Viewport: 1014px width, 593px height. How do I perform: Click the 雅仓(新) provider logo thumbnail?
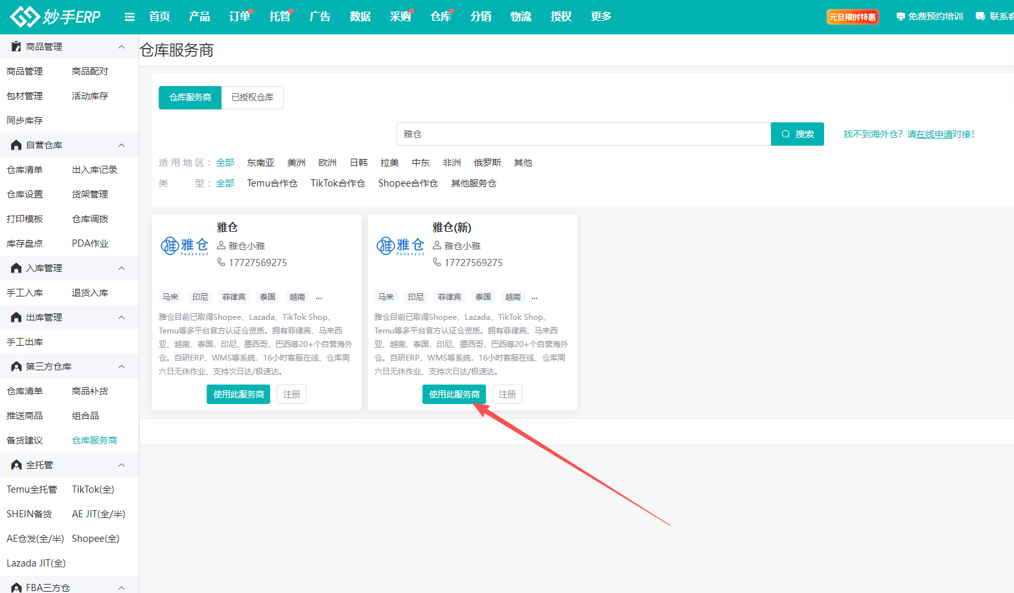[x=400, y=246]
